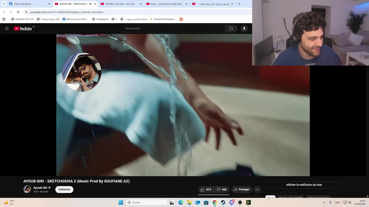Expand the tab search dropdown arrow
This screenshot has height=207, width=369.
coord(4,4)
